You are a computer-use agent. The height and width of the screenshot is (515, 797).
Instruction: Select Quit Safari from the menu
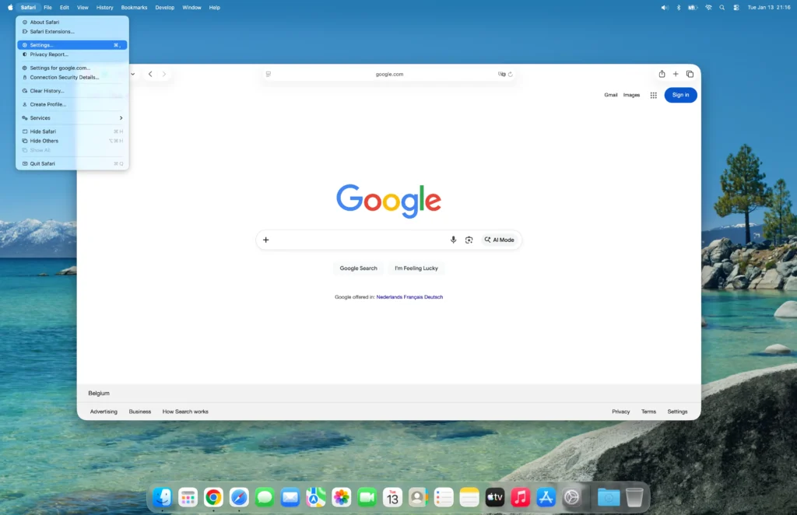click(43, 163)
